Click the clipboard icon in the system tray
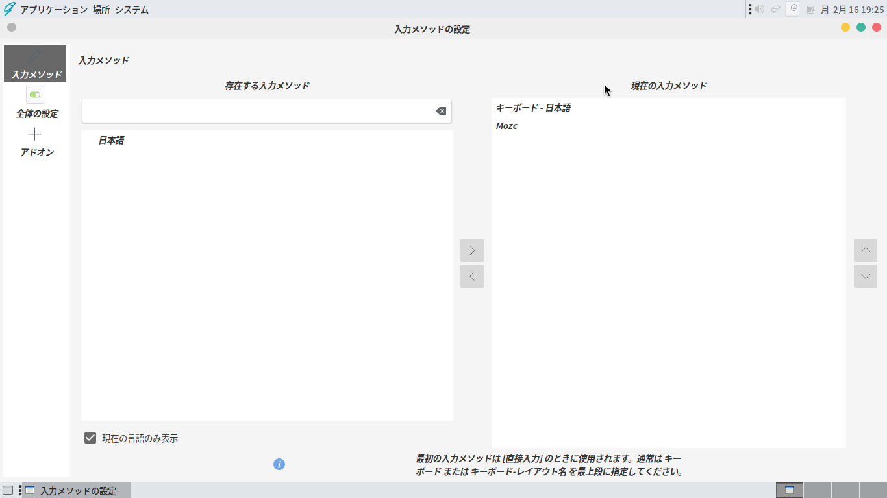887x498 pixels. click(810, 9)
